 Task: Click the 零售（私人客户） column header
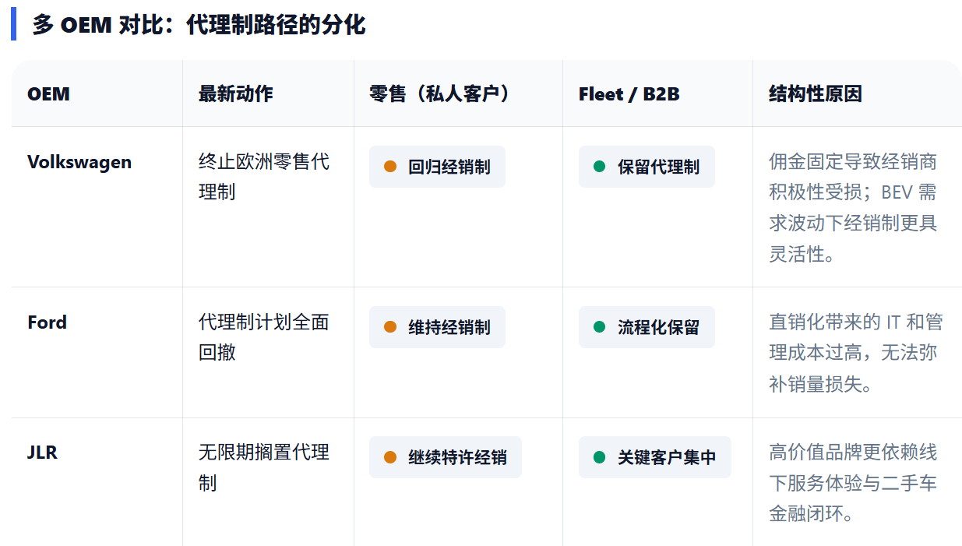click(441, 94)
